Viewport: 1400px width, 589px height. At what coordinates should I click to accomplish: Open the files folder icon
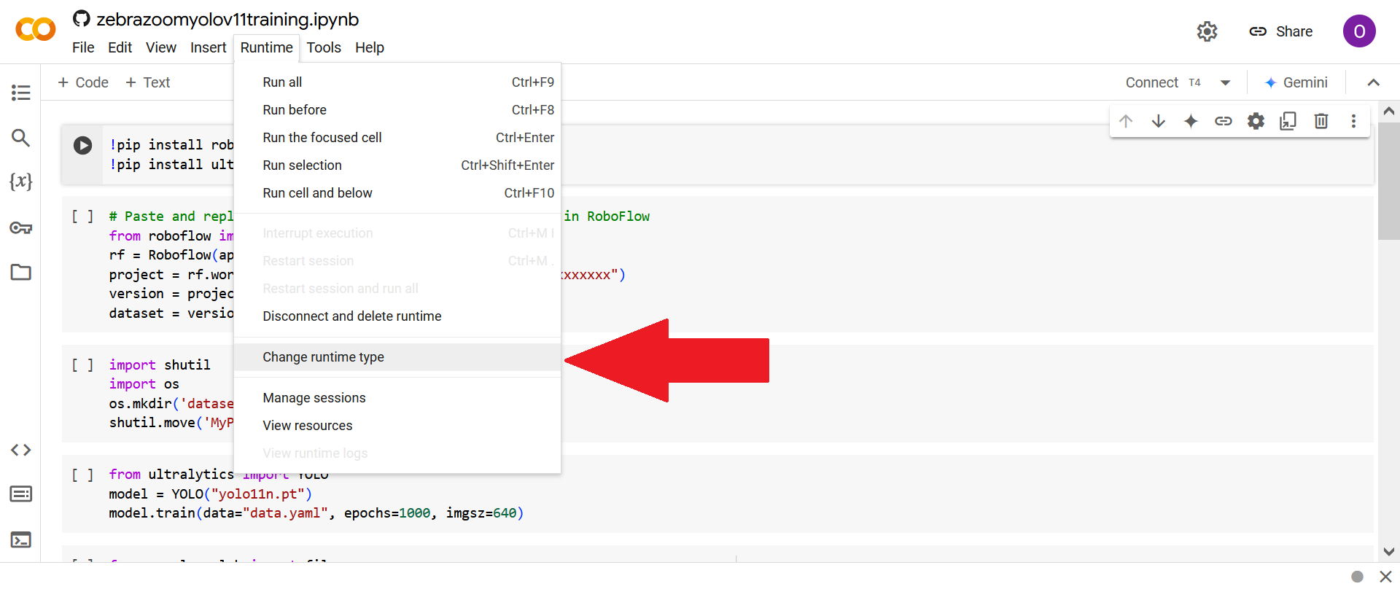(20, 272)
